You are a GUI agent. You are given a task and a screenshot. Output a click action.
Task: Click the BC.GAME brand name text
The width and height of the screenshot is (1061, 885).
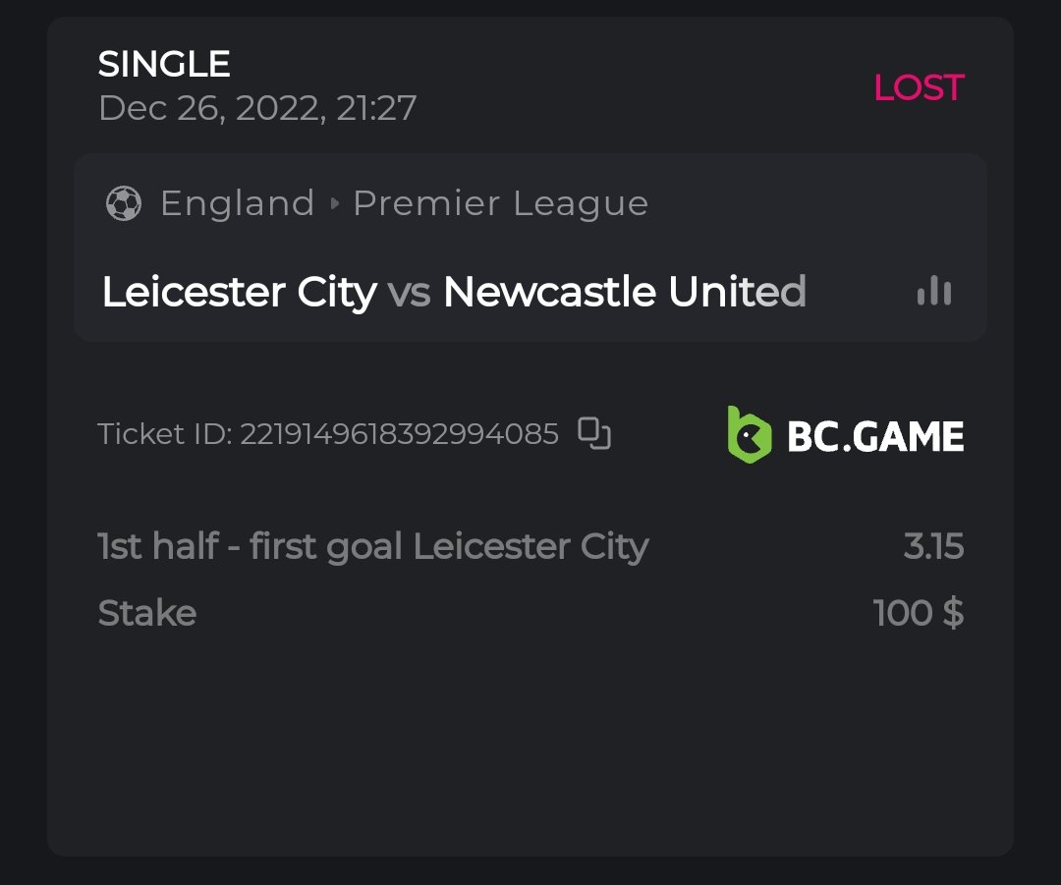(x=875, y=436)
